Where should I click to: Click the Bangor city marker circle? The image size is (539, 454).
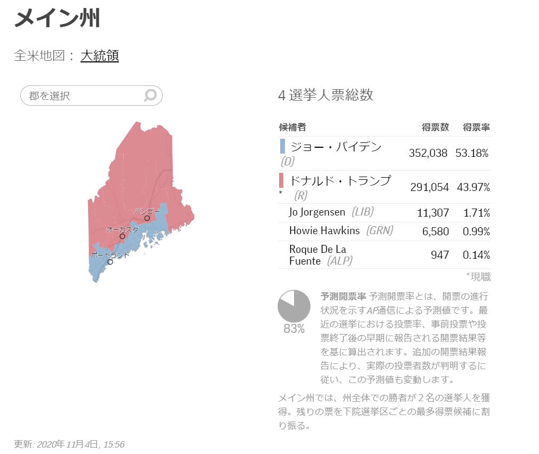(x=147, y=218)
